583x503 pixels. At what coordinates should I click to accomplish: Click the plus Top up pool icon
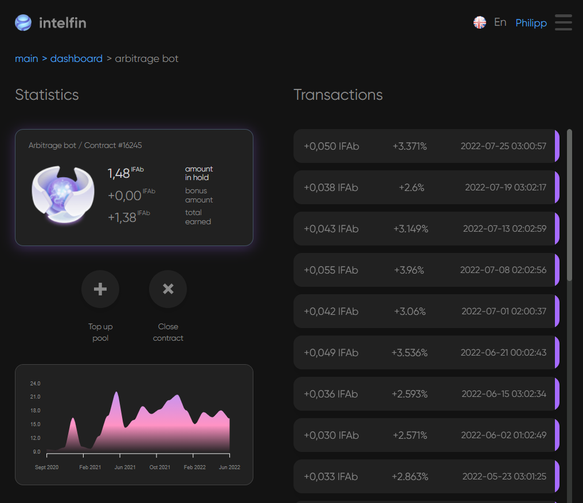point(100,289)
